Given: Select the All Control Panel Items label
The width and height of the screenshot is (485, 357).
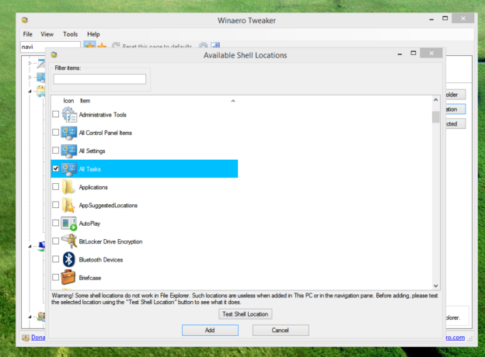Looking at the screenshot, I should [x=106, y=133].
